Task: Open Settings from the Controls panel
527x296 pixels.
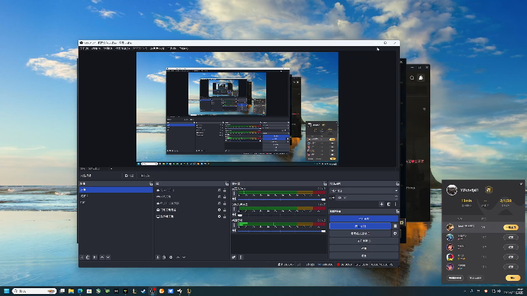Action: click(364, 248)
